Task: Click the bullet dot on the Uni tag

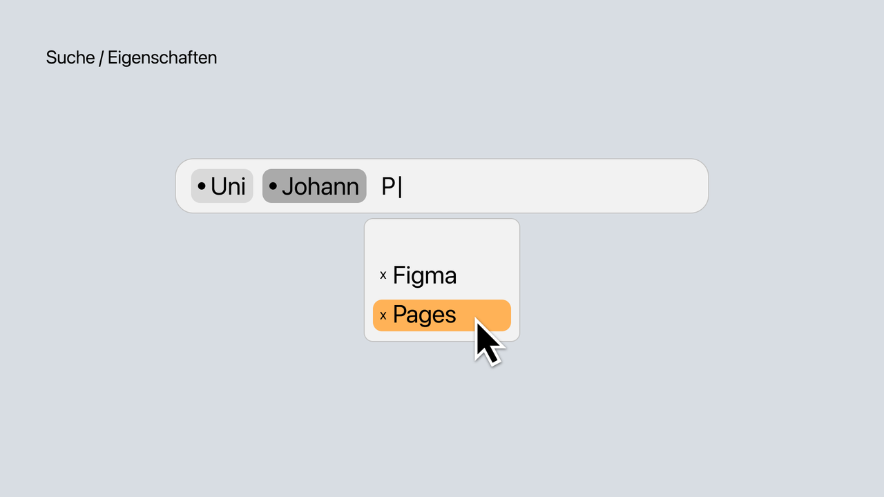Action: pyautogui.click(x=202, y=186)
